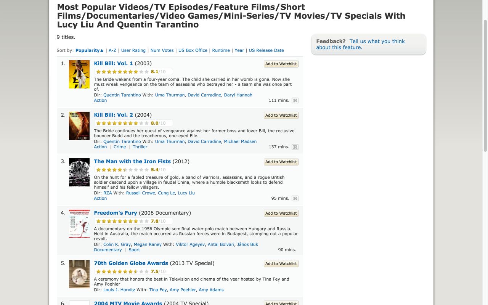Click the R rating icon for Kill Bill: Vol. 2

[295, 147]
